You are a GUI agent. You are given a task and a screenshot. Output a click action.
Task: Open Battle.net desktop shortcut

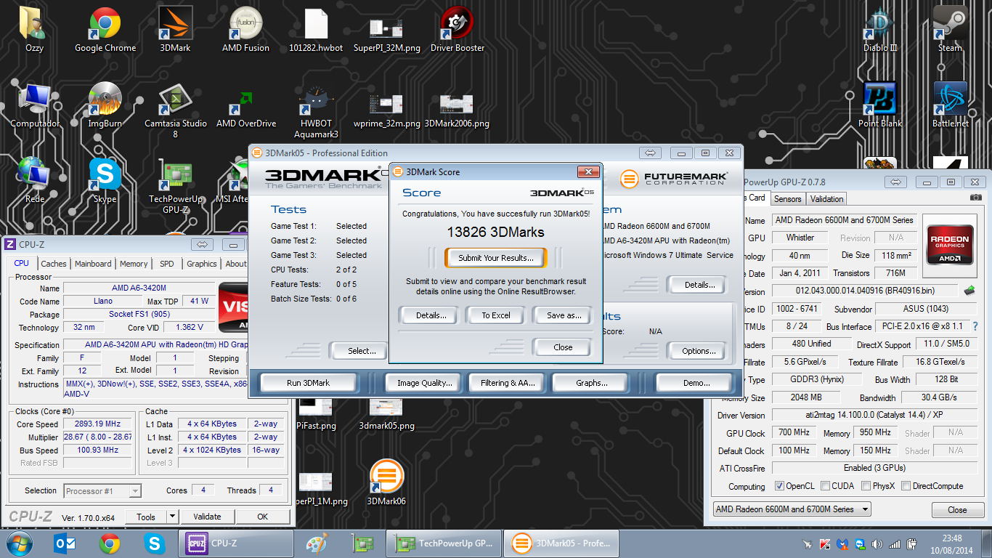950,105
